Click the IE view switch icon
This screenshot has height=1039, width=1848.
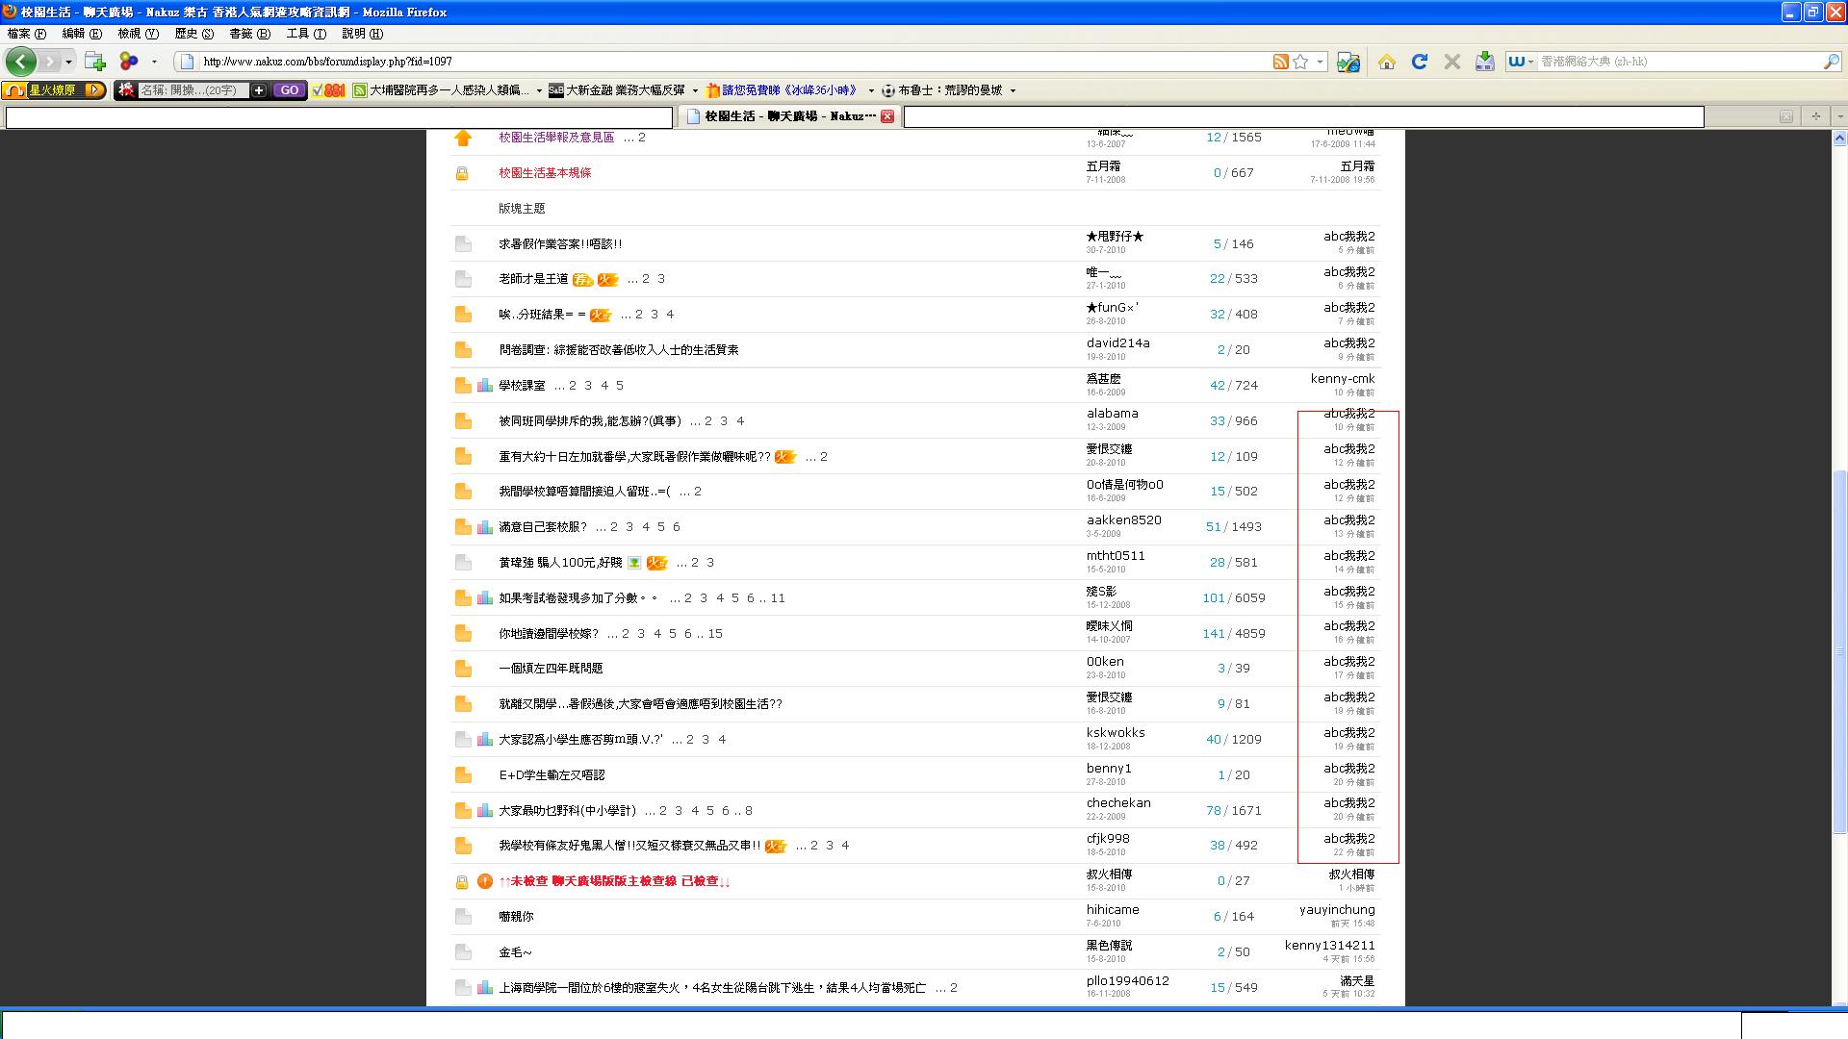pos(1348,62)
